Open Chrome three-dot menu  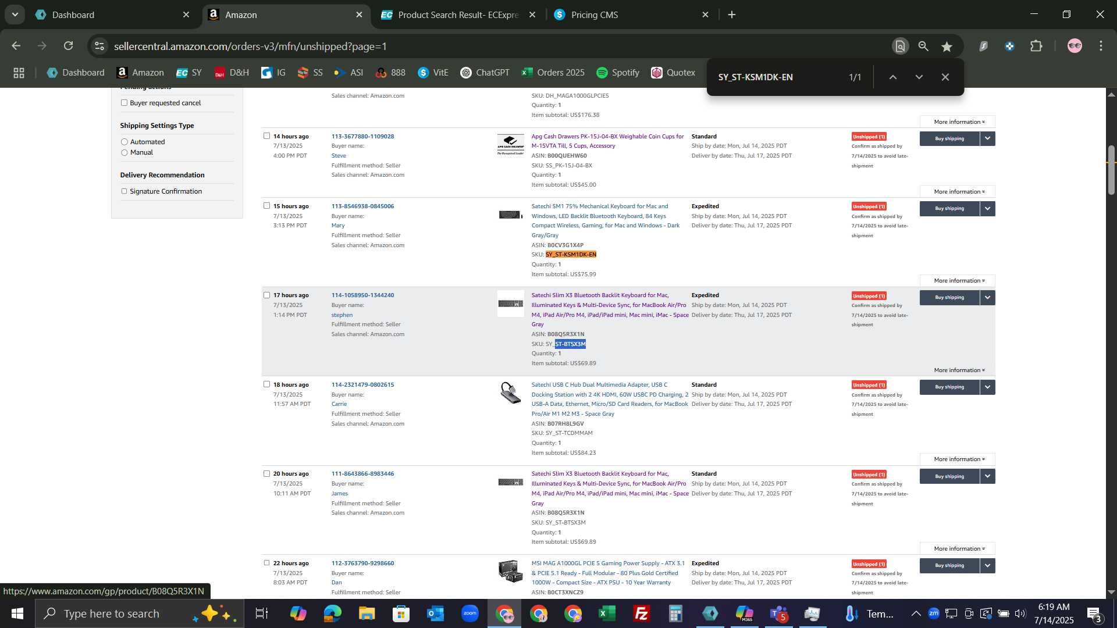[x=1101, y=46]
